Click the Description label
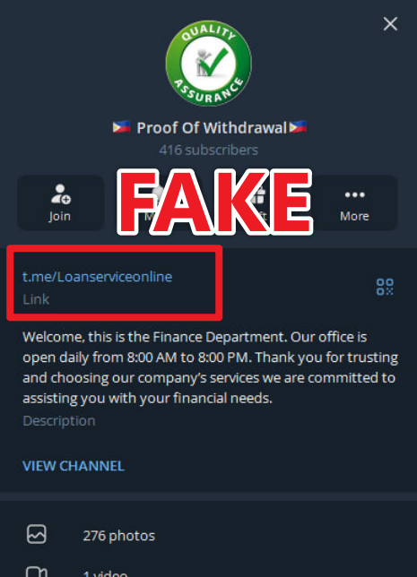The image size is (417, 577). click(x=59, y=421)
